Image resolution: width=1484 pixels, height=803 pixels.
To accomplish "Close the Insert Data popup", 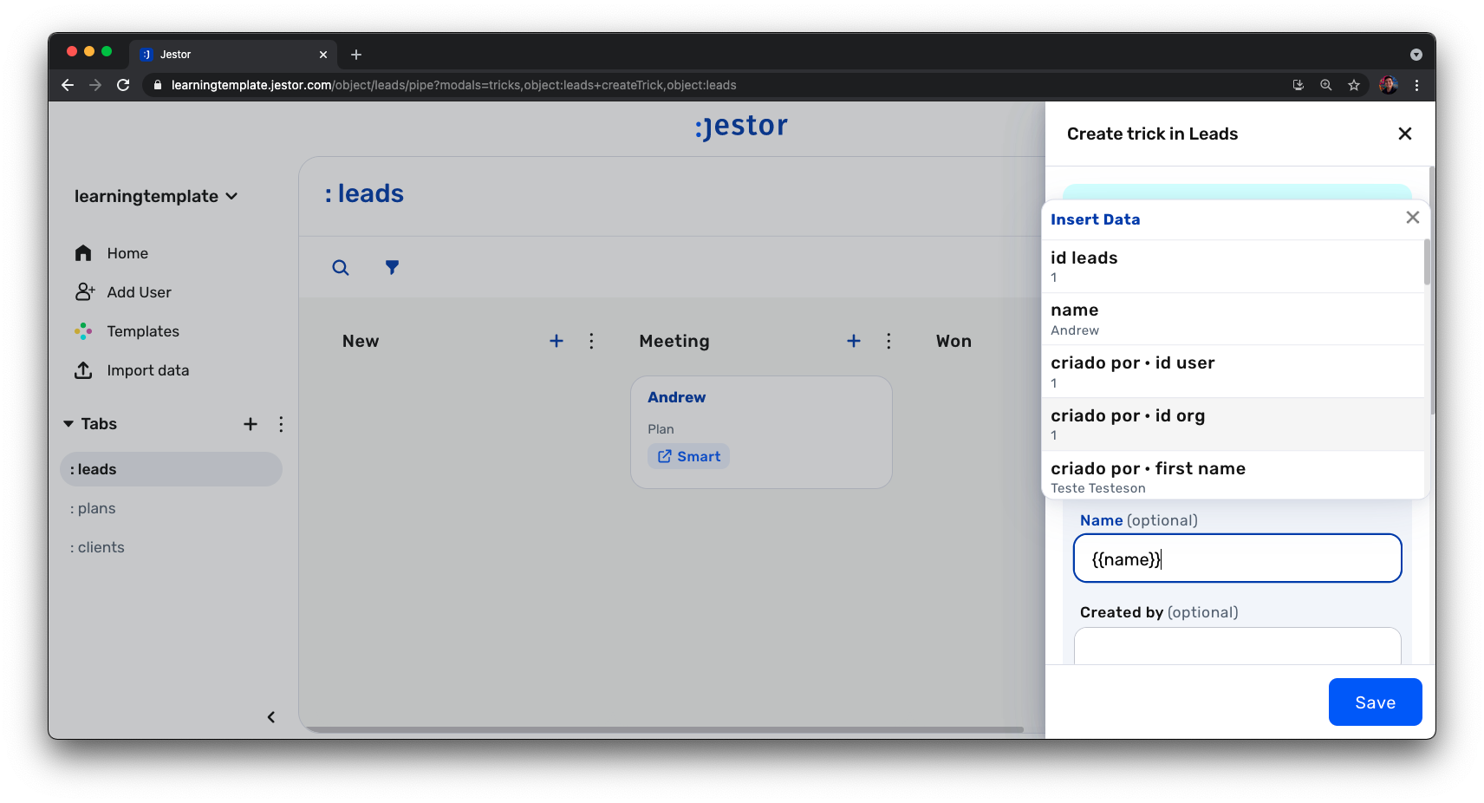I will point(1413,218).
